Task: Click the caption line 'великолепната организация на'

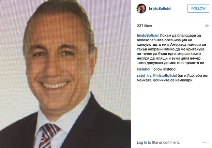Action: (164, 40)
